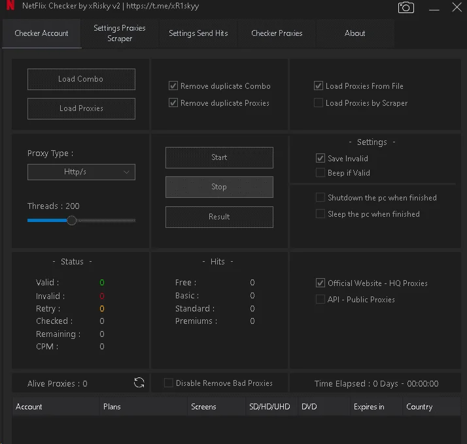Screen dimensions: 467x444
Task: Click the Alive Proxies : 0 label
Action: 57,384
